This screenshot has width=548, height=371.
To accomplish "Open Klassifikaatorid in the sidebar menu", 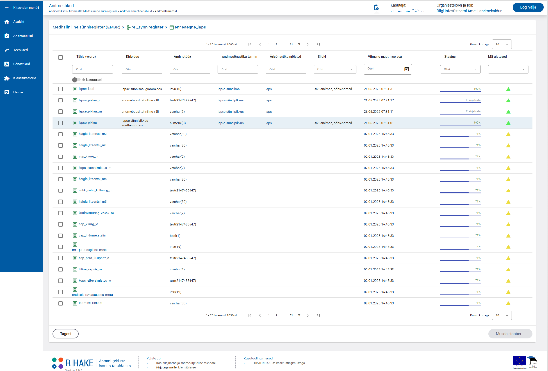I will pos(24,78).
